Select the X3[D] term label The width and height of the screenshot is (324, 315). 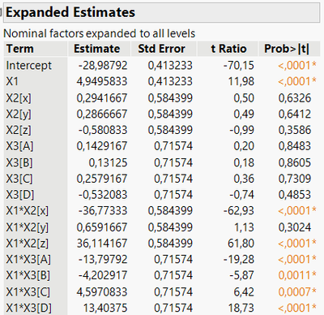(20, 195)
